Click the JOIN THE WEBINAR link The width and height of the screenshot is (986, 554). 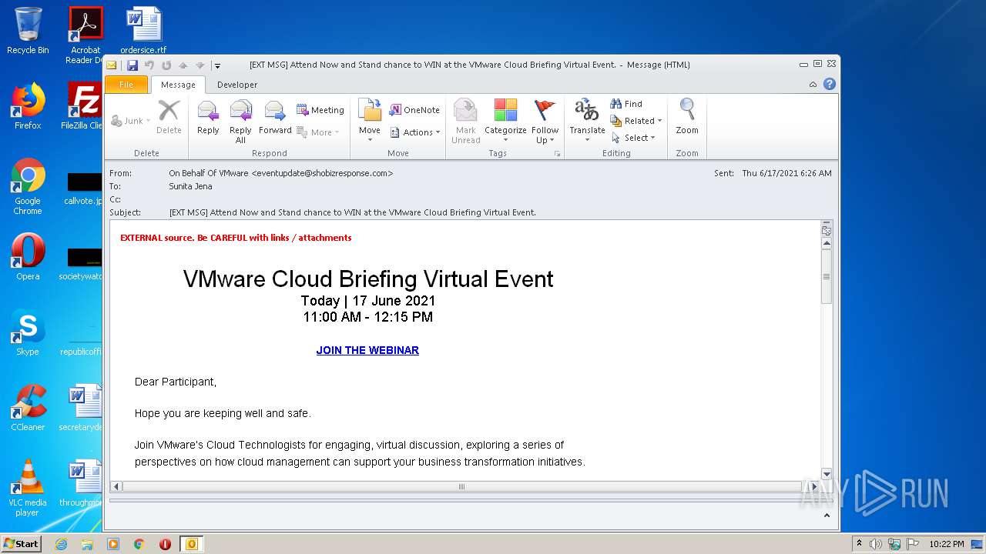click(x=367, y=350)
